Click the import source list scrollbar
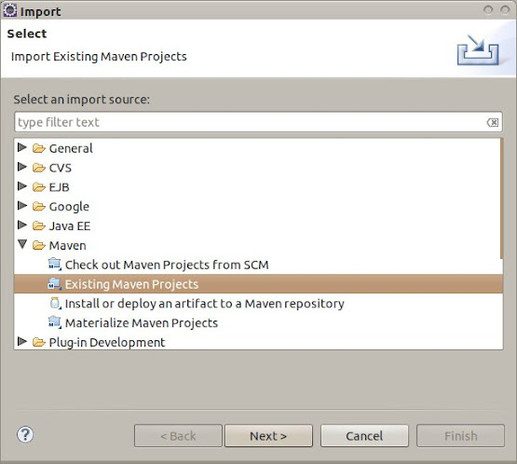 (501, 198)
